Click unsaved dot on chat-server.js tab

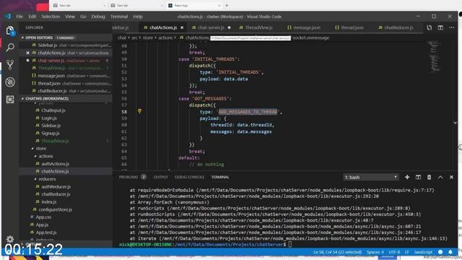coord(229,27)
